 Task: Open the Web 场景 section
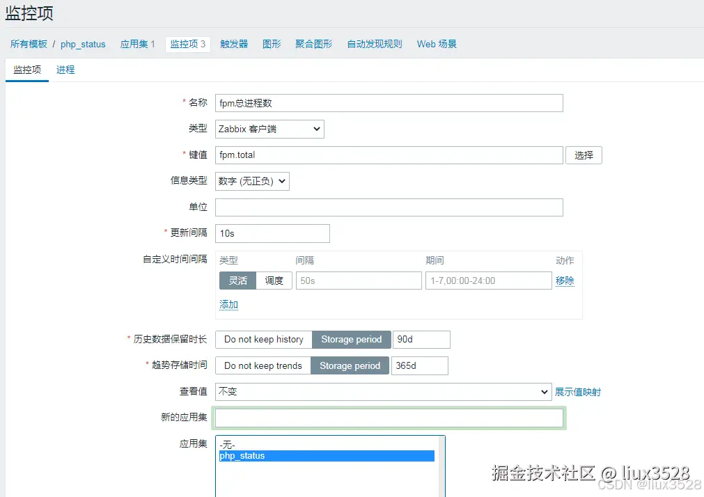click(437, 44)
